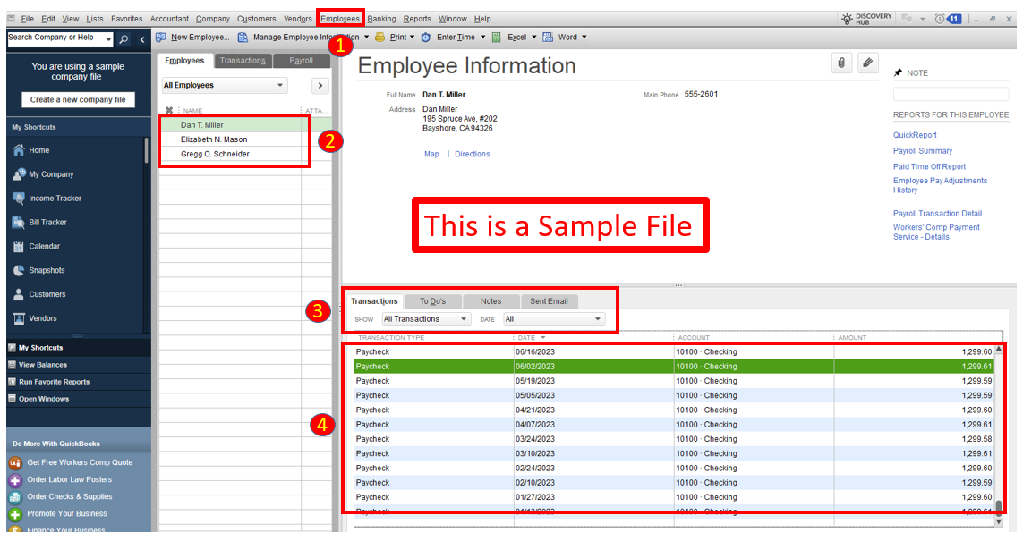Open the My Company shortcut
Viewport: 1023px width, 541px height.
pyautogui.click(x=43, y=174)
